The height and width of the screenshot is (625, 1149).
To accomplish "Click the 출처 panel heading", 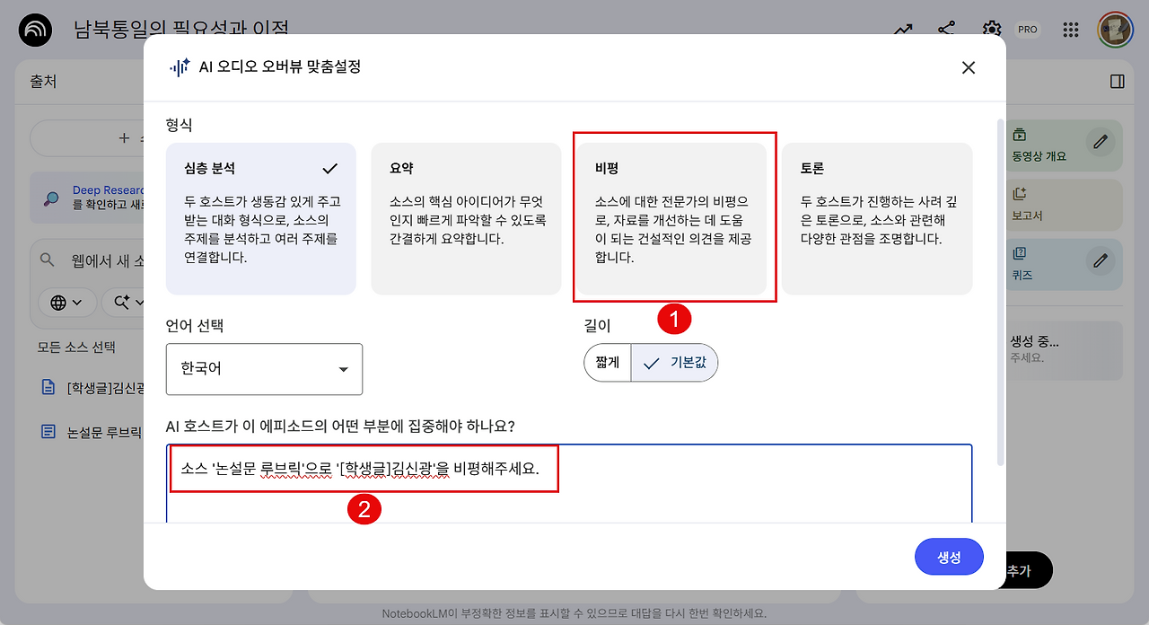I will (43, 82).
